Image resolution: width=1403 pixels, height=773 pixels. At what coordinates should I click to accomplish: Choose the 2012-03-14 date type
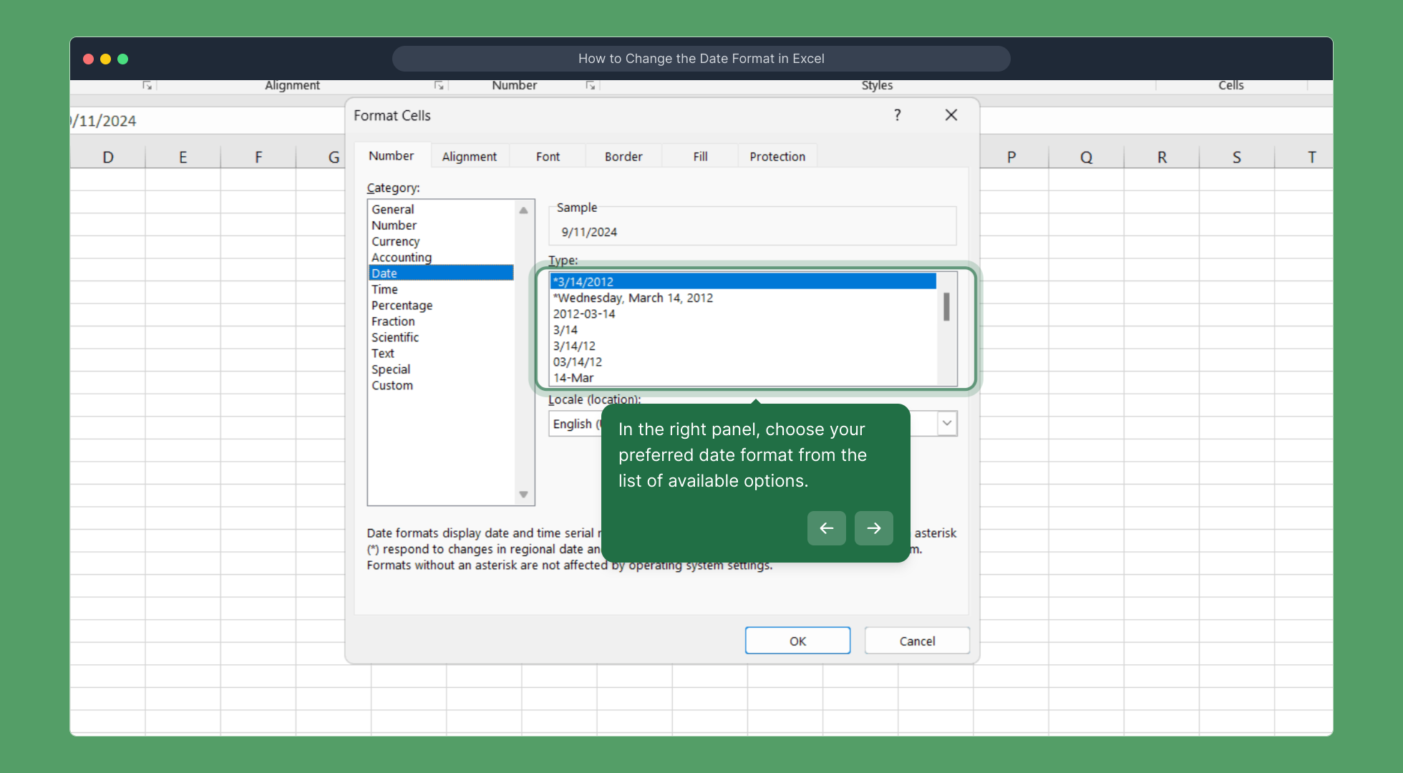pyautogui.click(x=584, y=313)
